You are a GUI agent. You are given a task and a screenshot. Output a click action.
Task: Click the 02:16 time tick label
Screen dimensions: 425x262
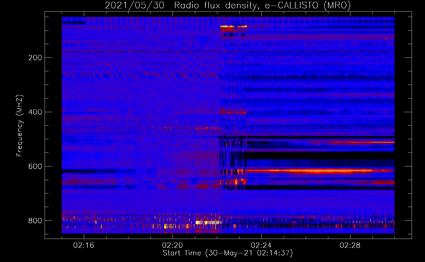[84, 245]
